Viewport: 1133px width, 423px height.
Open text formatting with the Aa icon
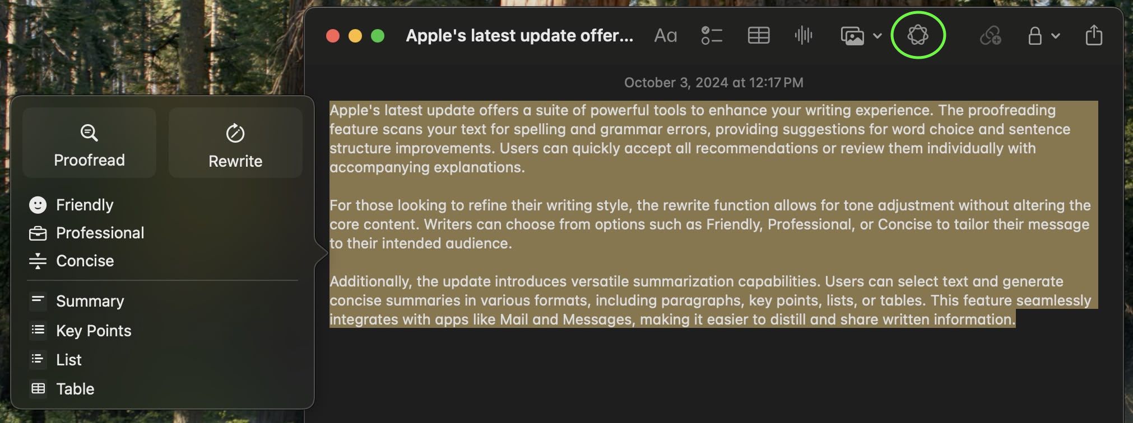point(665,35)
